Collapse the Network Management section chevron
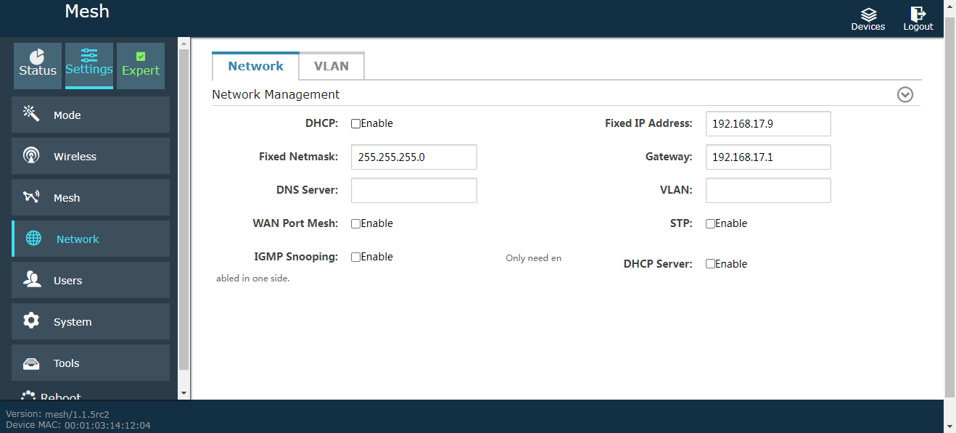The image size is (956, 433). [x=905, y=95]
